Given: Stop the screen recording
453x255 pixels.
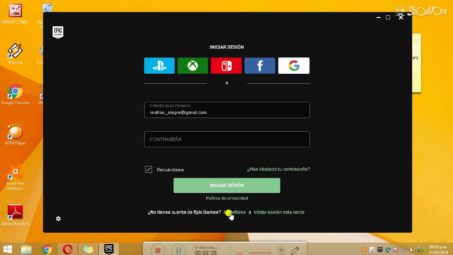Looking at the screenshot, I should click(158, 250).
